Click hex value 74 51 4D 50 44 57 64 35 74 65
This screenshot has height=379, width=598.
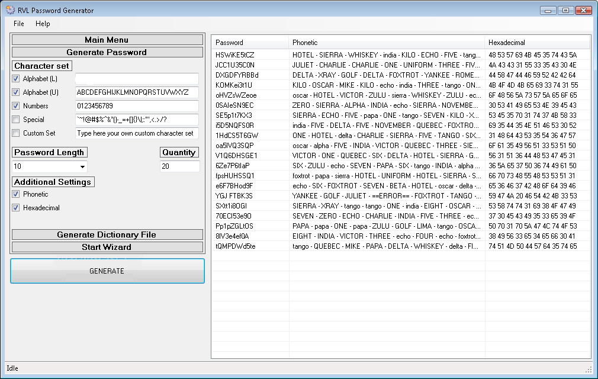click(x=532, y=246)
